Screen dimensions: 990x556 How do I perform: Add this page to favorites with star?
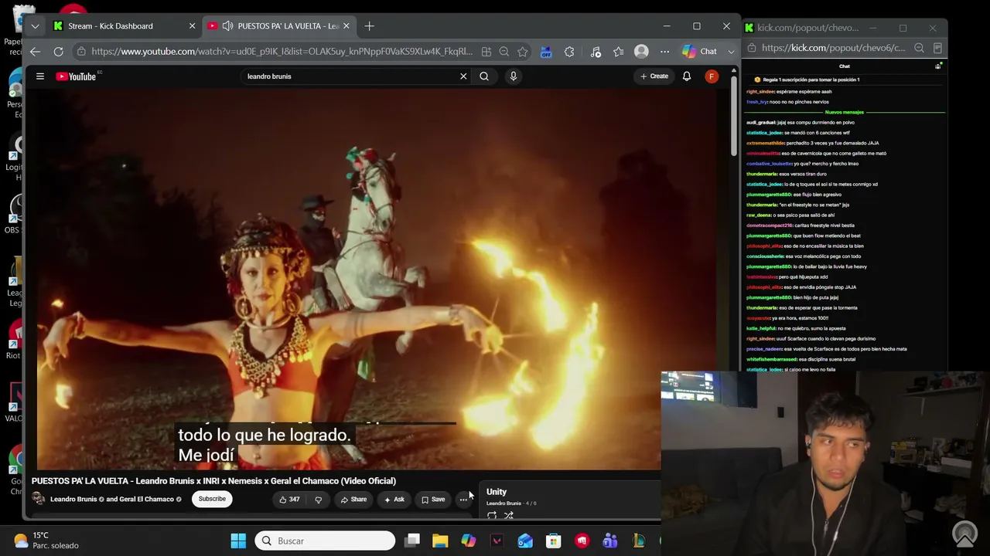coord(523,52)
